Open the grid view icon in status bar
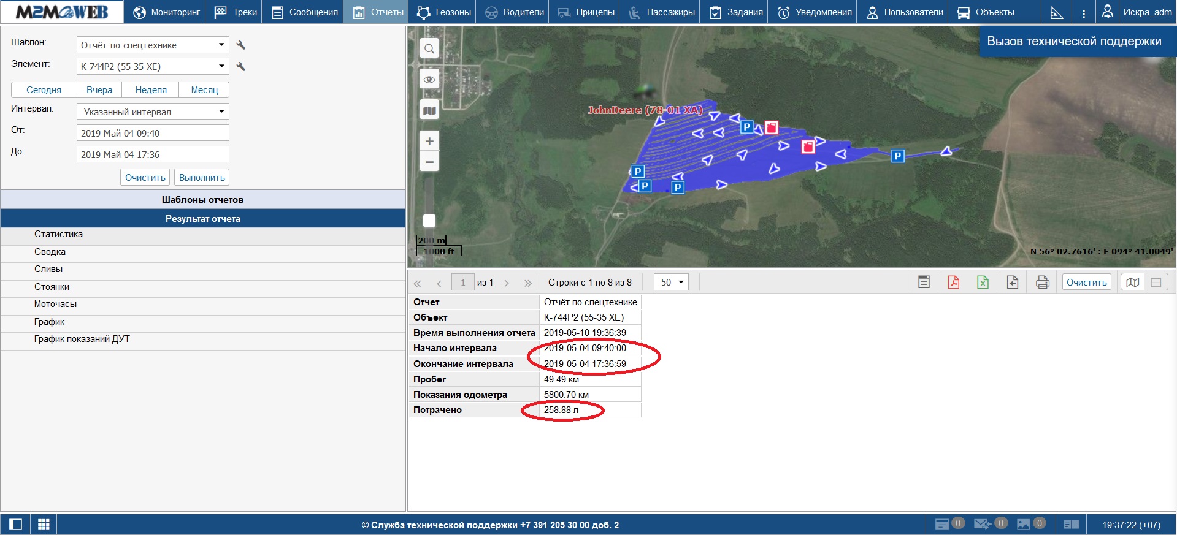1177x535 pixels. point(44,525)
